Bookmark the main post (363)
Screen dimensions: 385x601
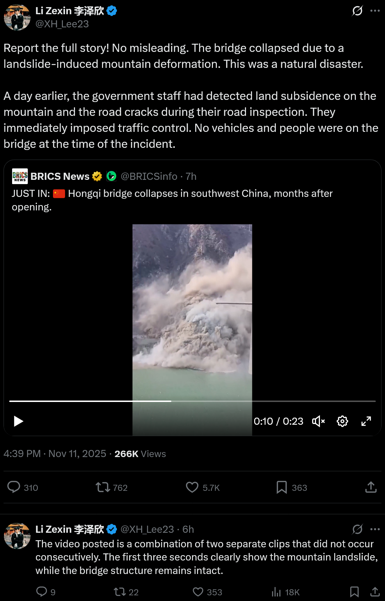[292, 487]
